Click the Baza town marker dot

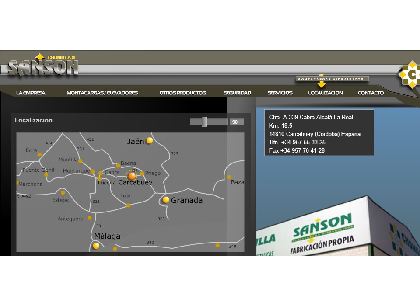[229, 177]
